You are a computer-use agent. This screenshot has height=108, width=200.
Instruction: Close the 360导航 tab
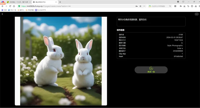pyautogui.click(x=30, y=2)
